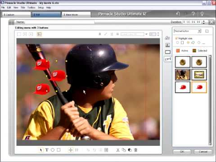Choose the yellow Highlight style option

click(188, 43)
